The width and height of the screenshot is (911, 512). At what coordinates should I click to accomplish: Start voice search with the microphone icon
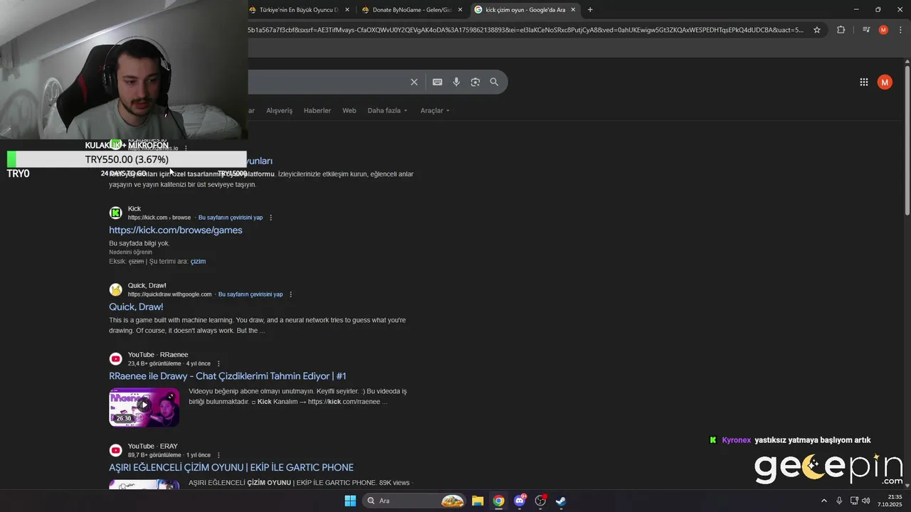pos(456,82)
